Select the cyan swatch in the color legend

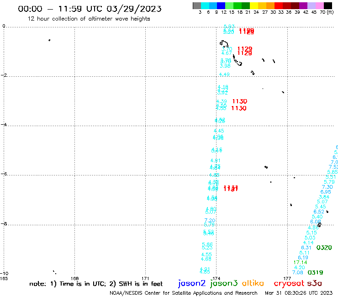(x=205, y=5)
